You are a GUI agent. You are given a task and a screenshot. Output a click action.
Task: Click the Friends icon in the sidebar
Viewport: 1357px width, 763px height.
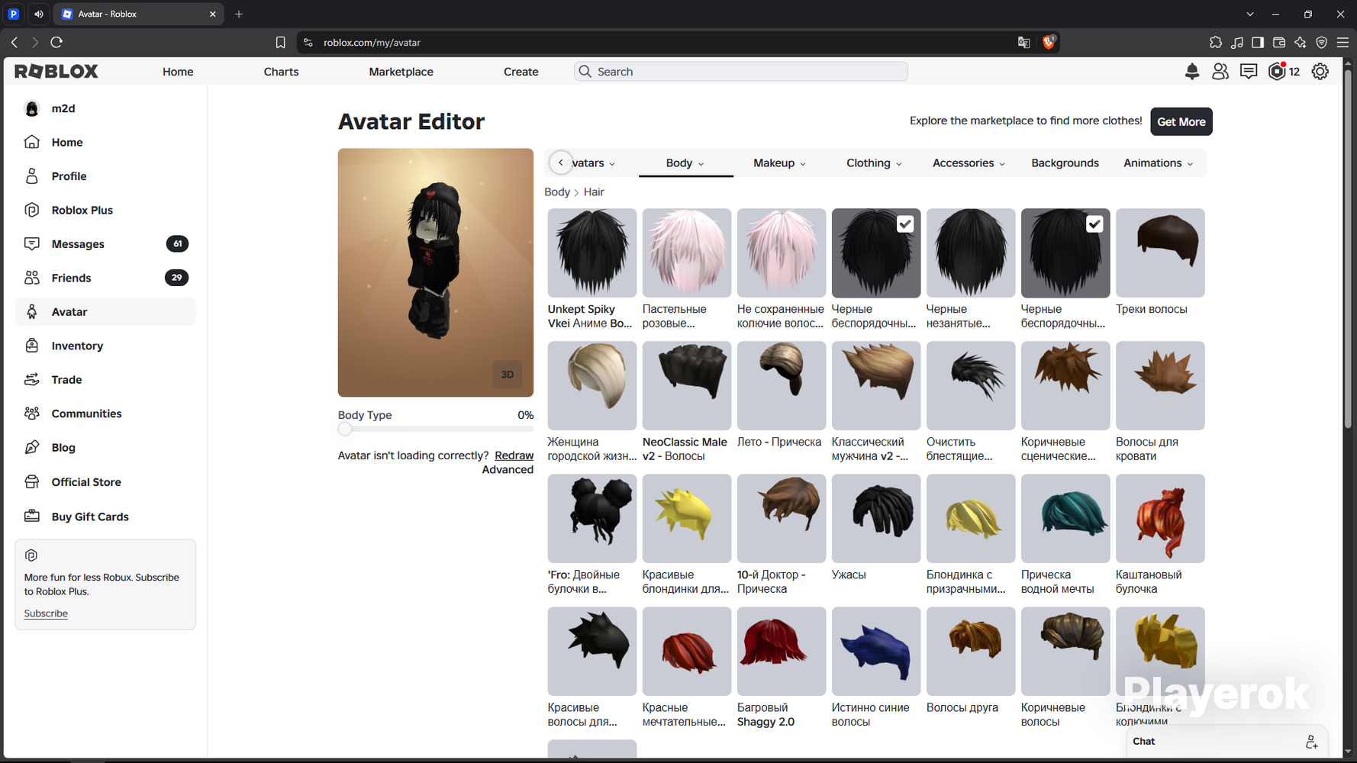pyautogui.click(x=32, y=278)
